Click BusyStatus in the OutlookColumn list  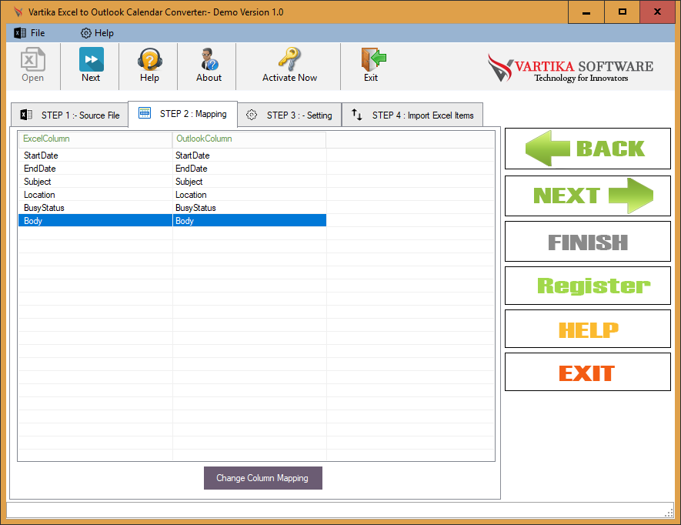click(195, 208)
